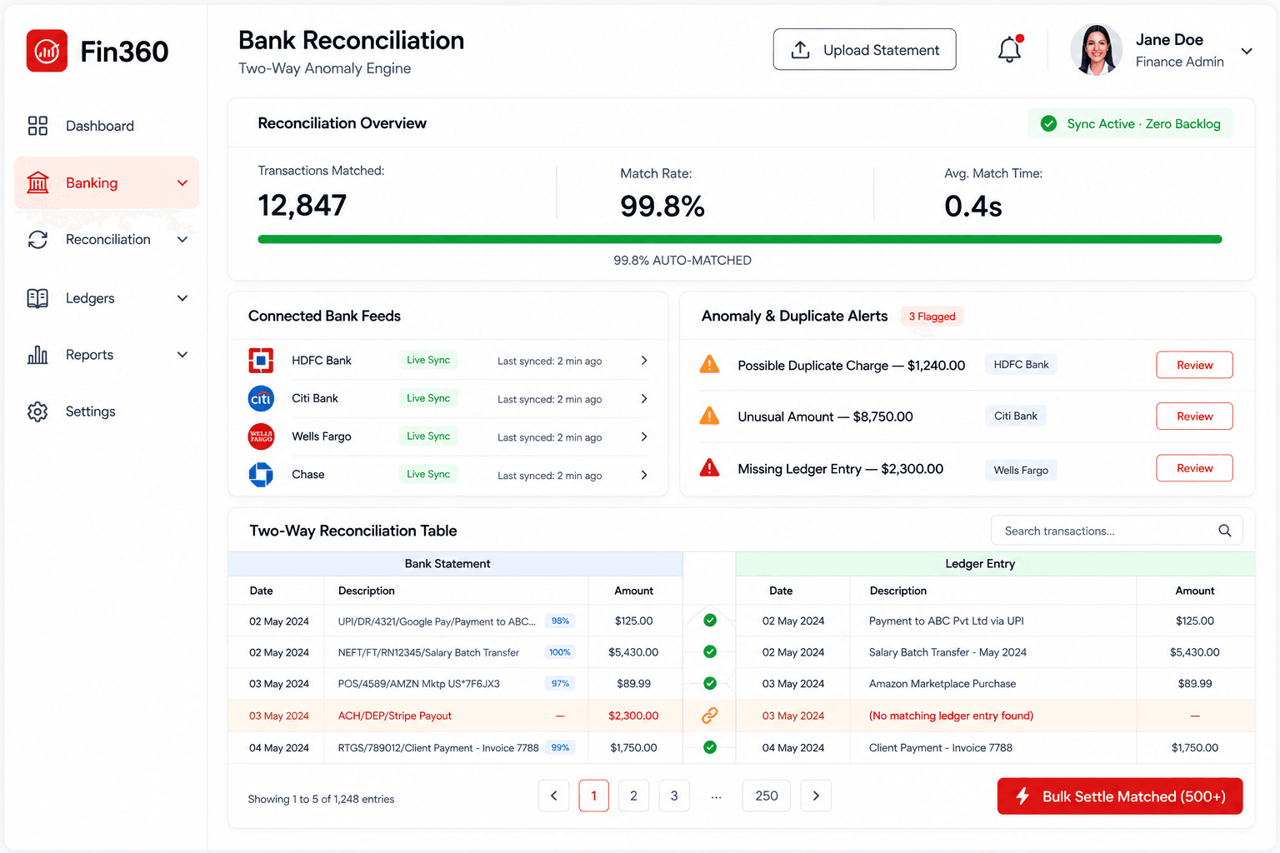Click the Citi Bank logo
The image size is (1280, 853).
tap(261, 398)
